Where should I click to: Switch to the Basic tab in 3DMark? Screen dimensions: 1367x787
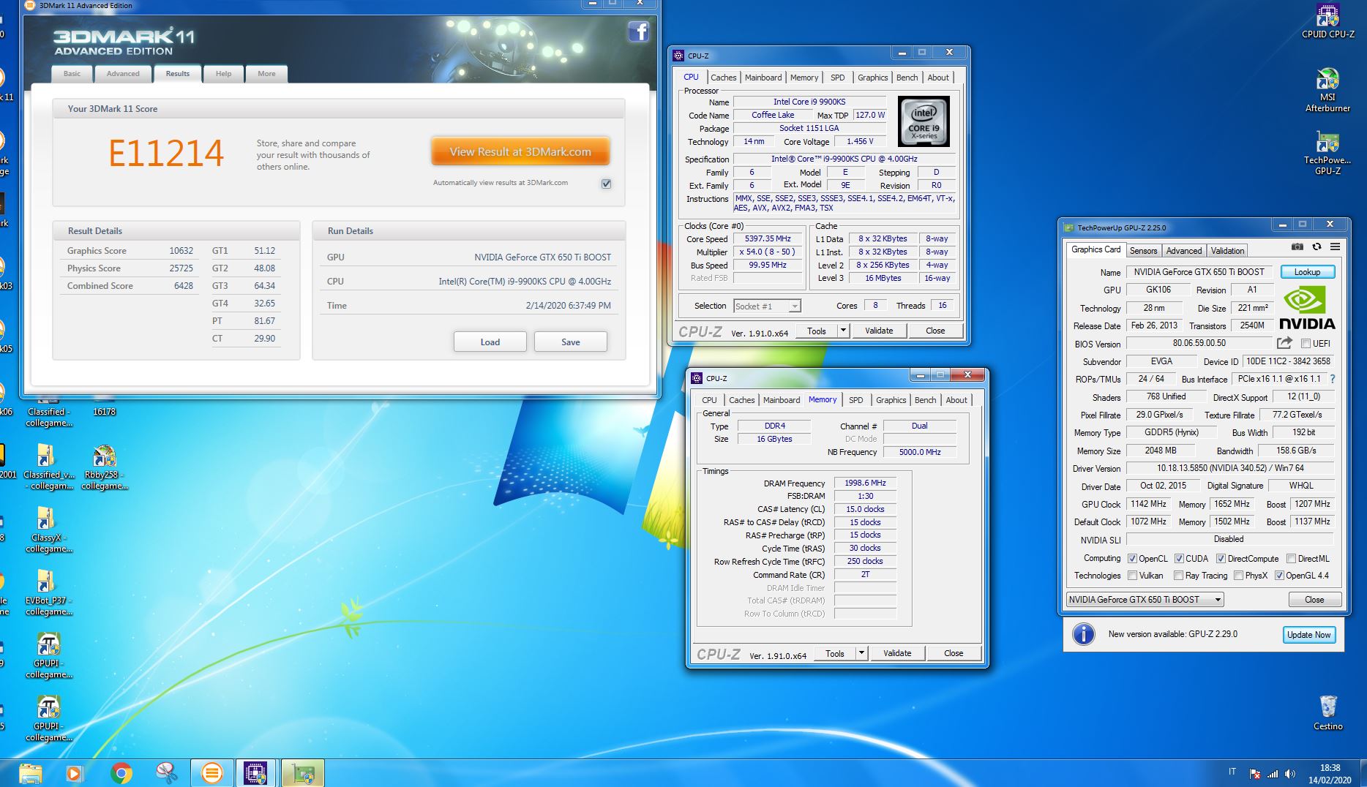tap(72, 73)
